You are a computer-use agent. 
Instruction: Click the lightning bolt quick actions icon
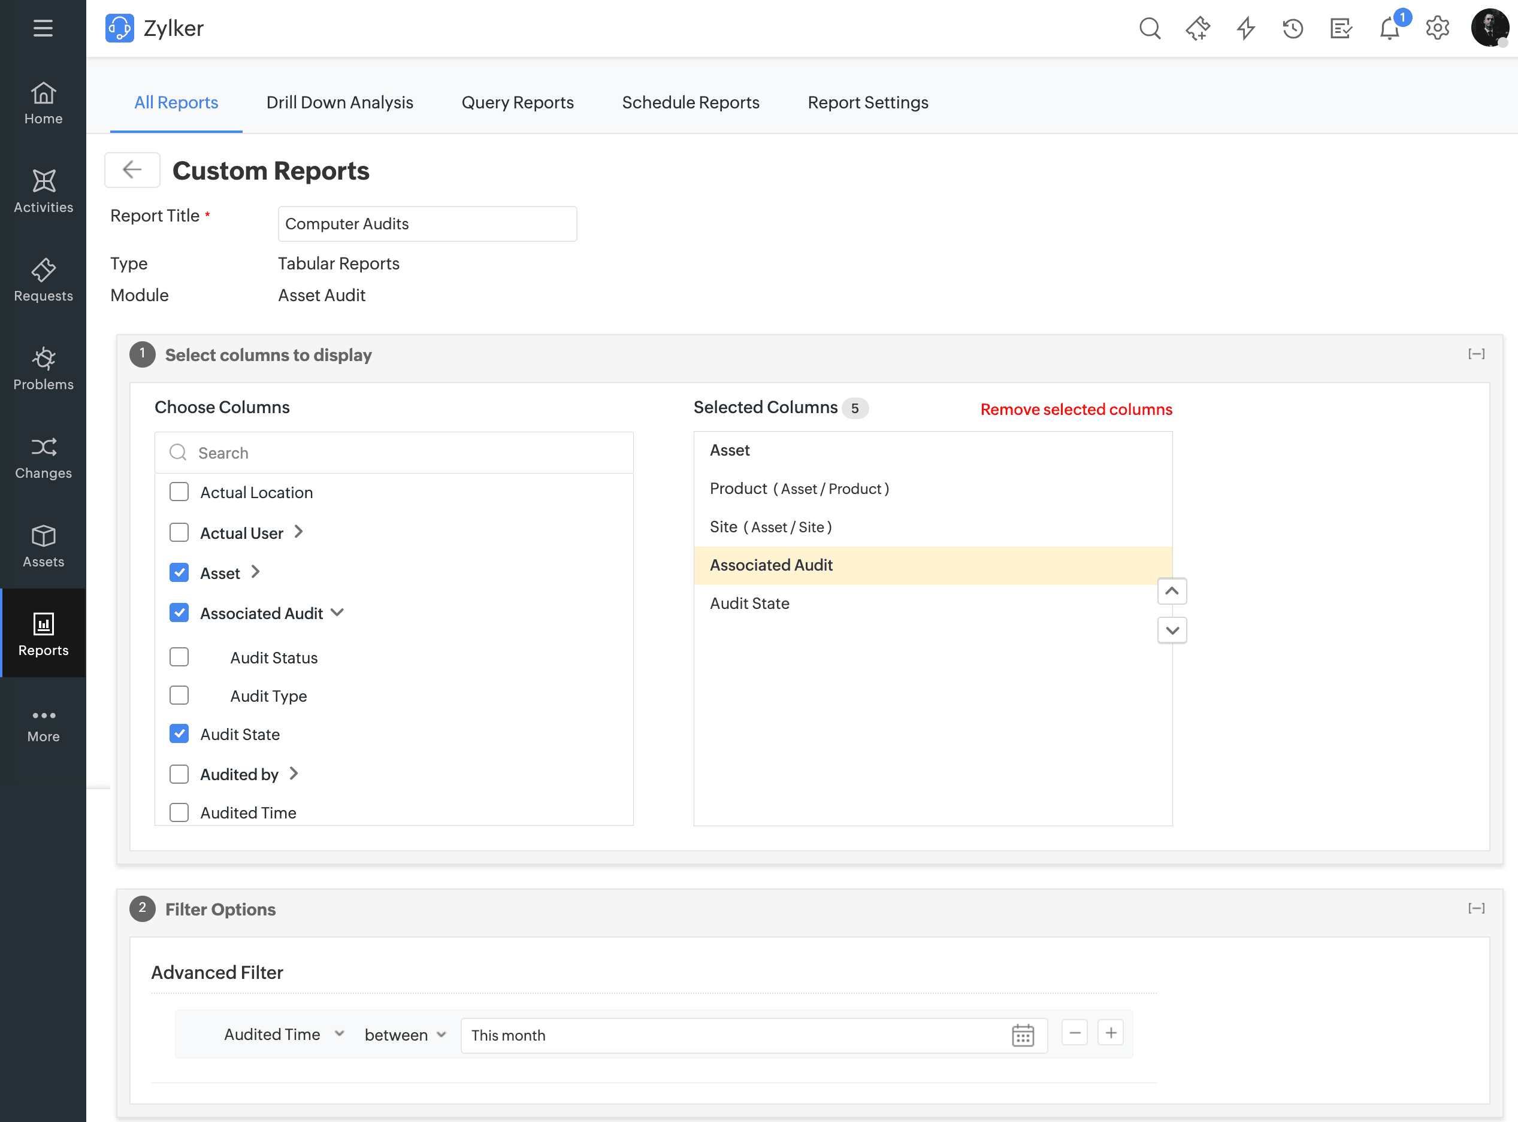click(x=1245, y=29)
